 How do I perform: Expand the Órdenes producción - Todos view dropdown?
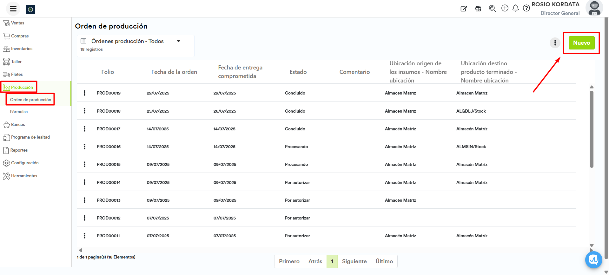(x=178, y=41)
